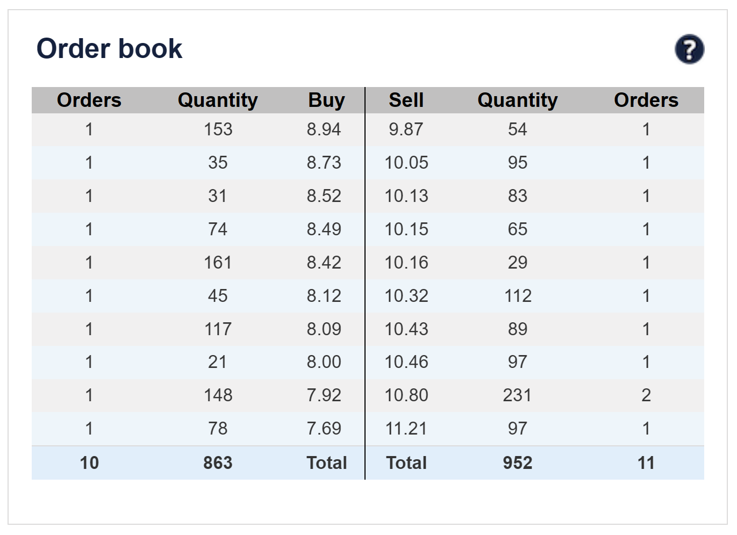Select sell price 10.43

pos(406,329)
